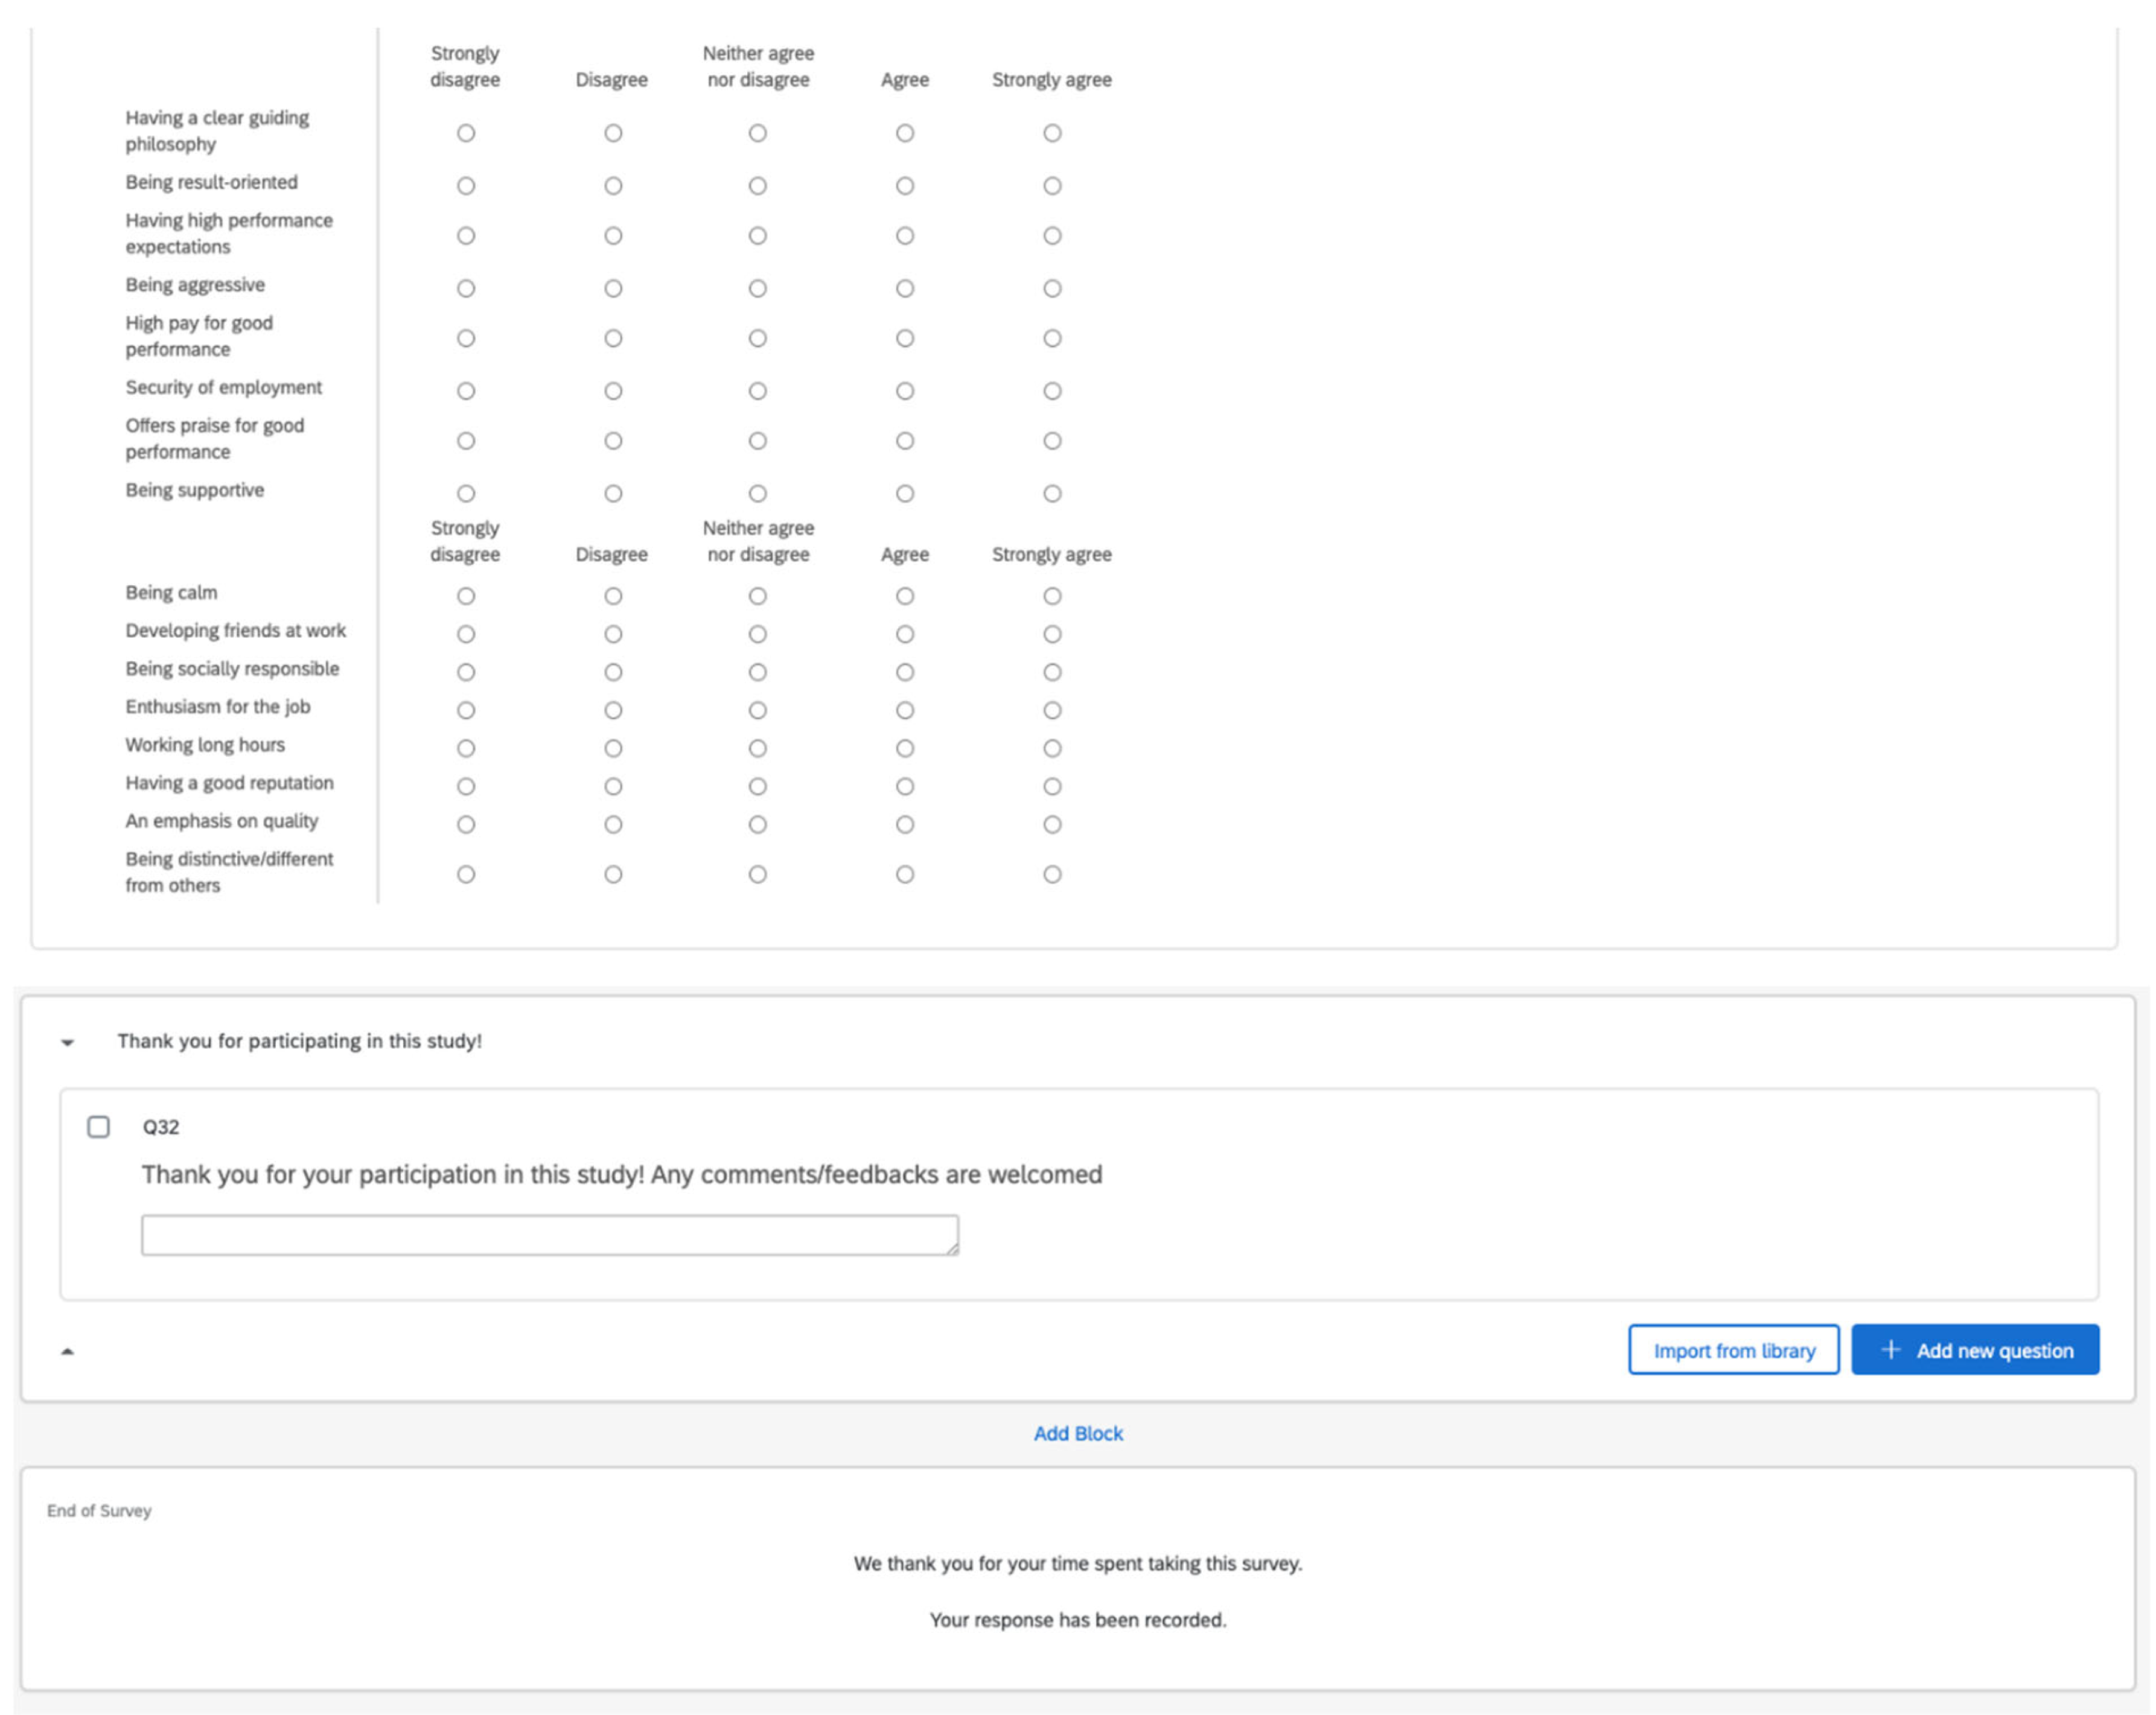This screenshot has height=1715, width=2156.
Task: Pick Neither agree nor disagree for Being supportive
Action: click(758, 493)
